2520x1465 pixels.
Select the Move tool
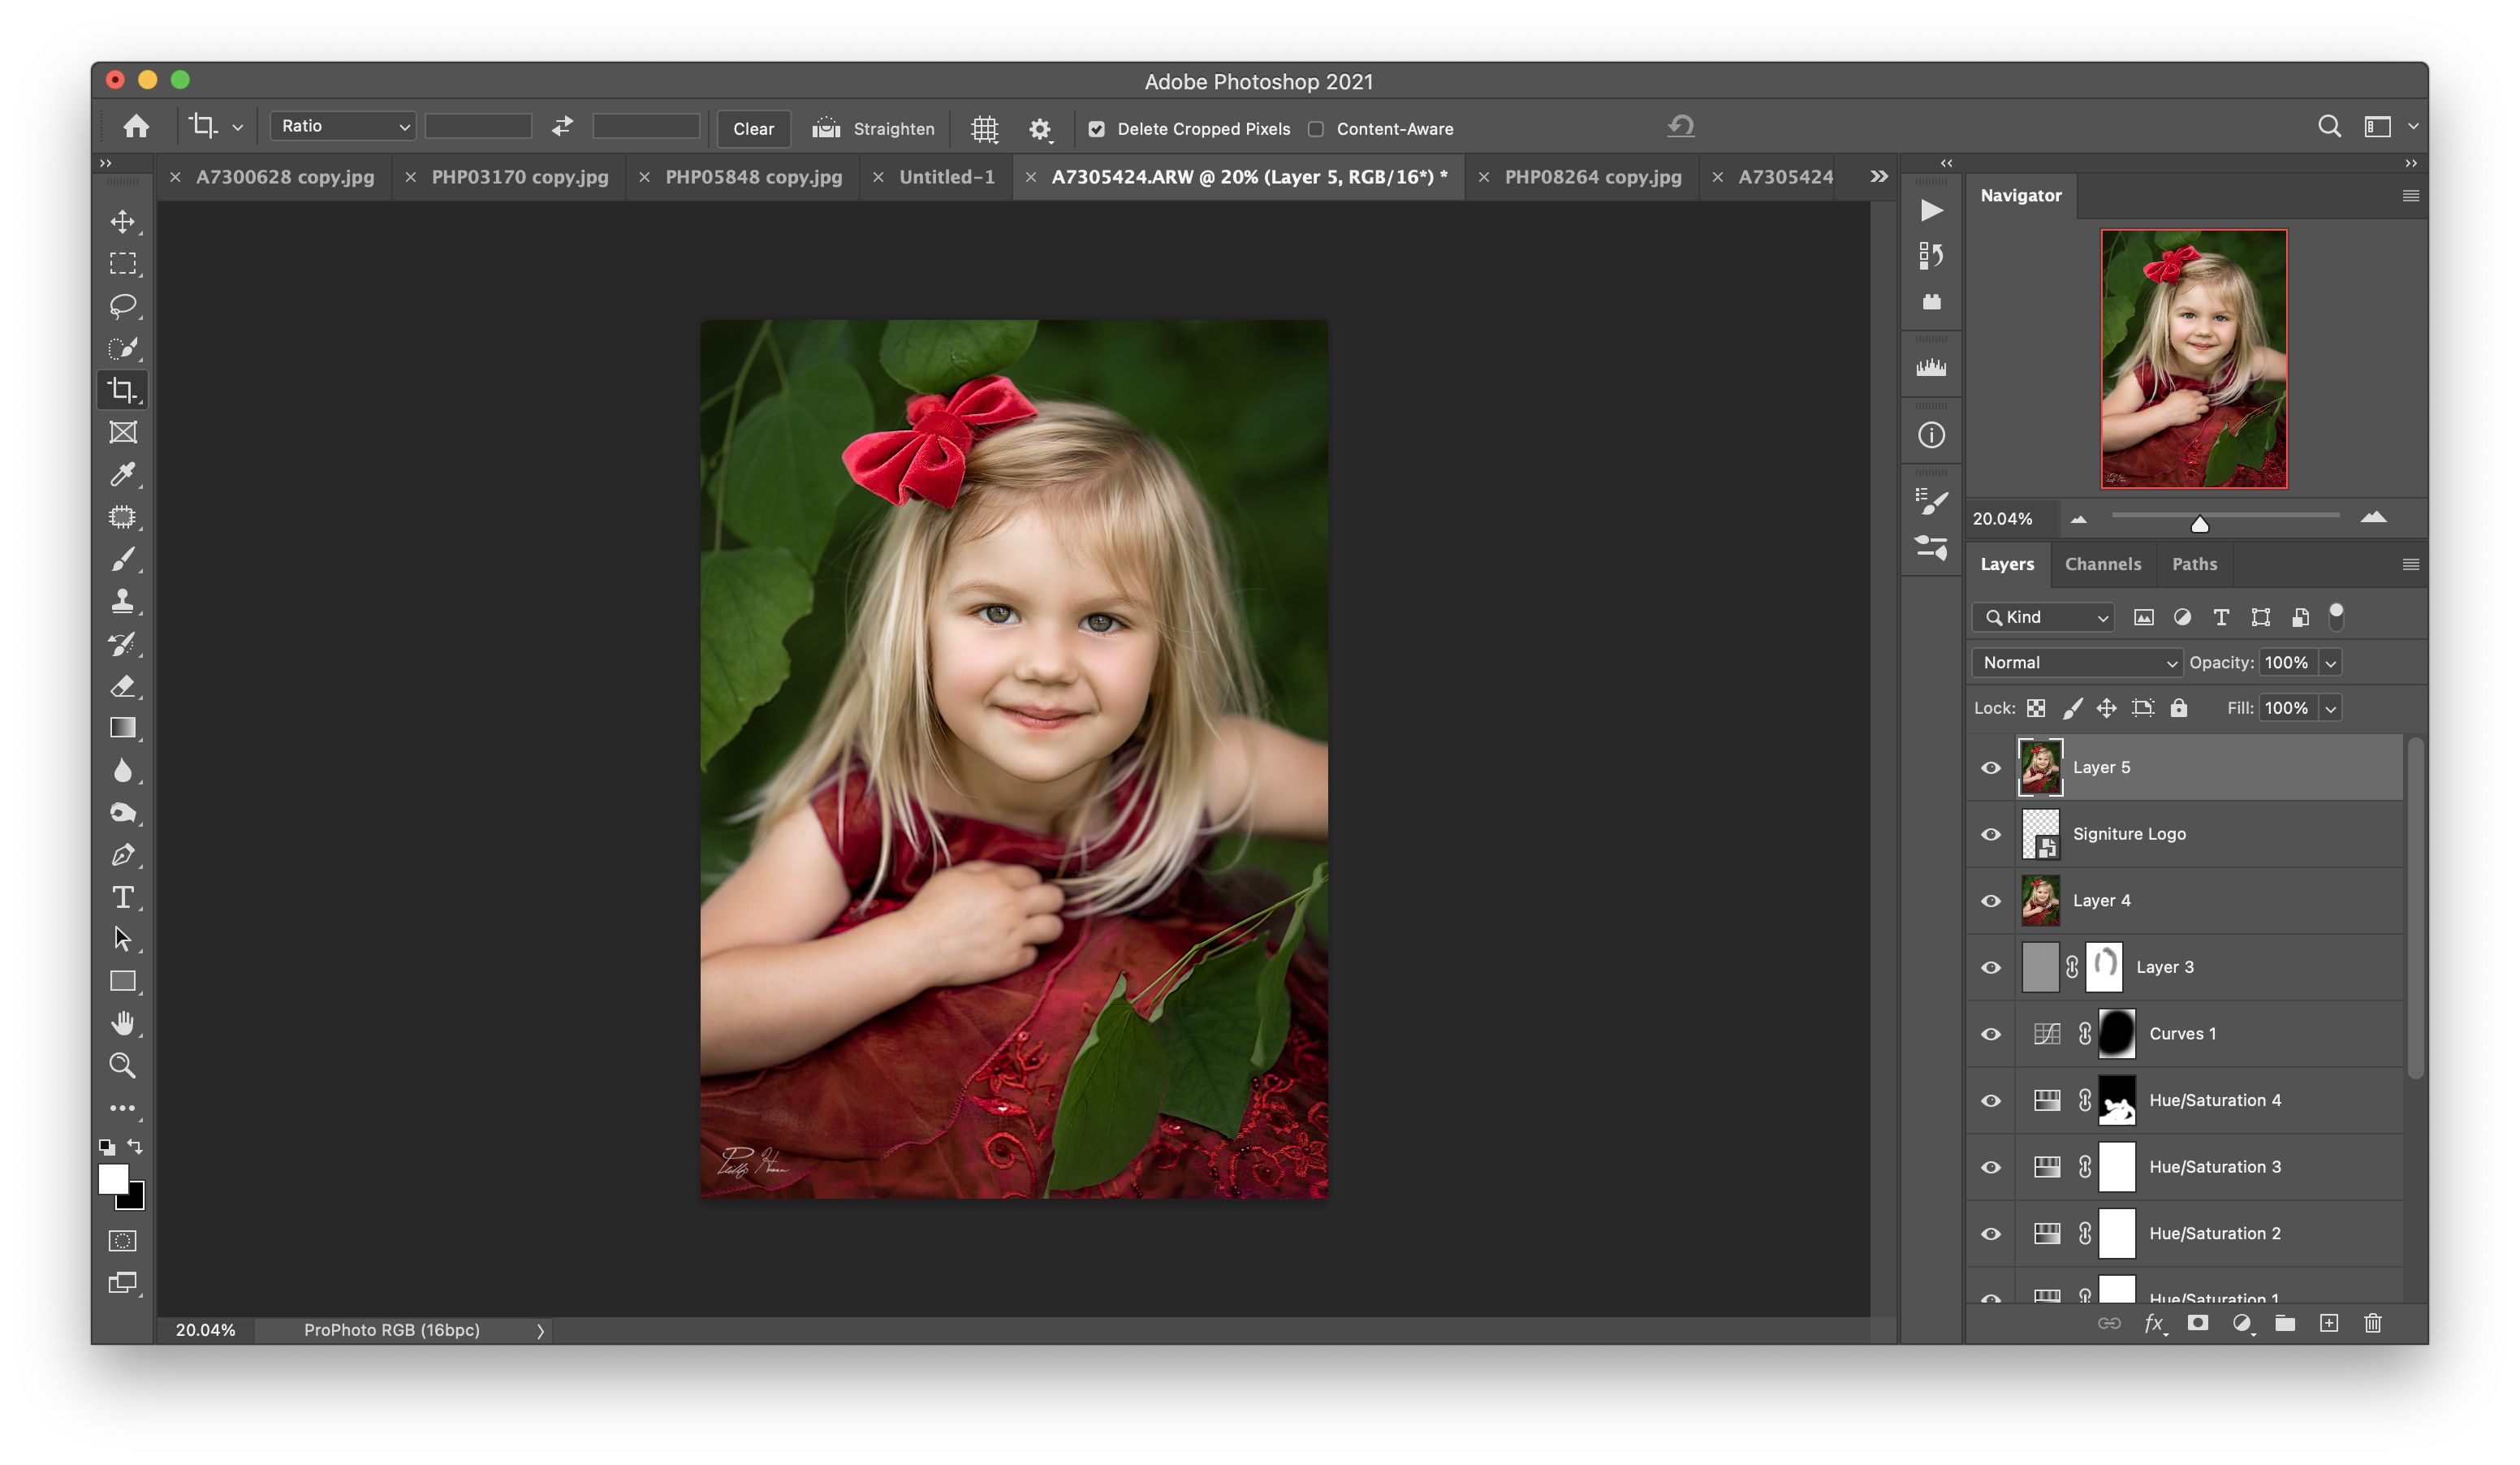123,221
